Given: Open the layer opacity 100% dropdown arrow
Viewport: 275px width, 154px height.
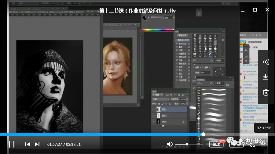Looking at the screenshot, I should point(187,99).
